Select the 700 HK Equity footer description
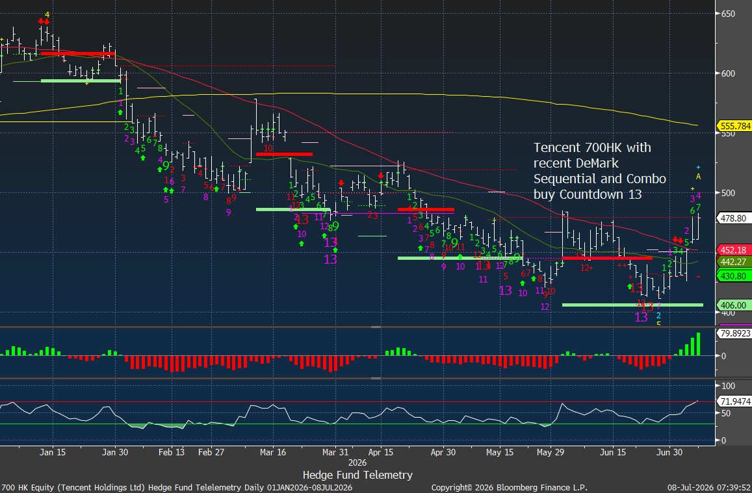 [x=177, y=487]
